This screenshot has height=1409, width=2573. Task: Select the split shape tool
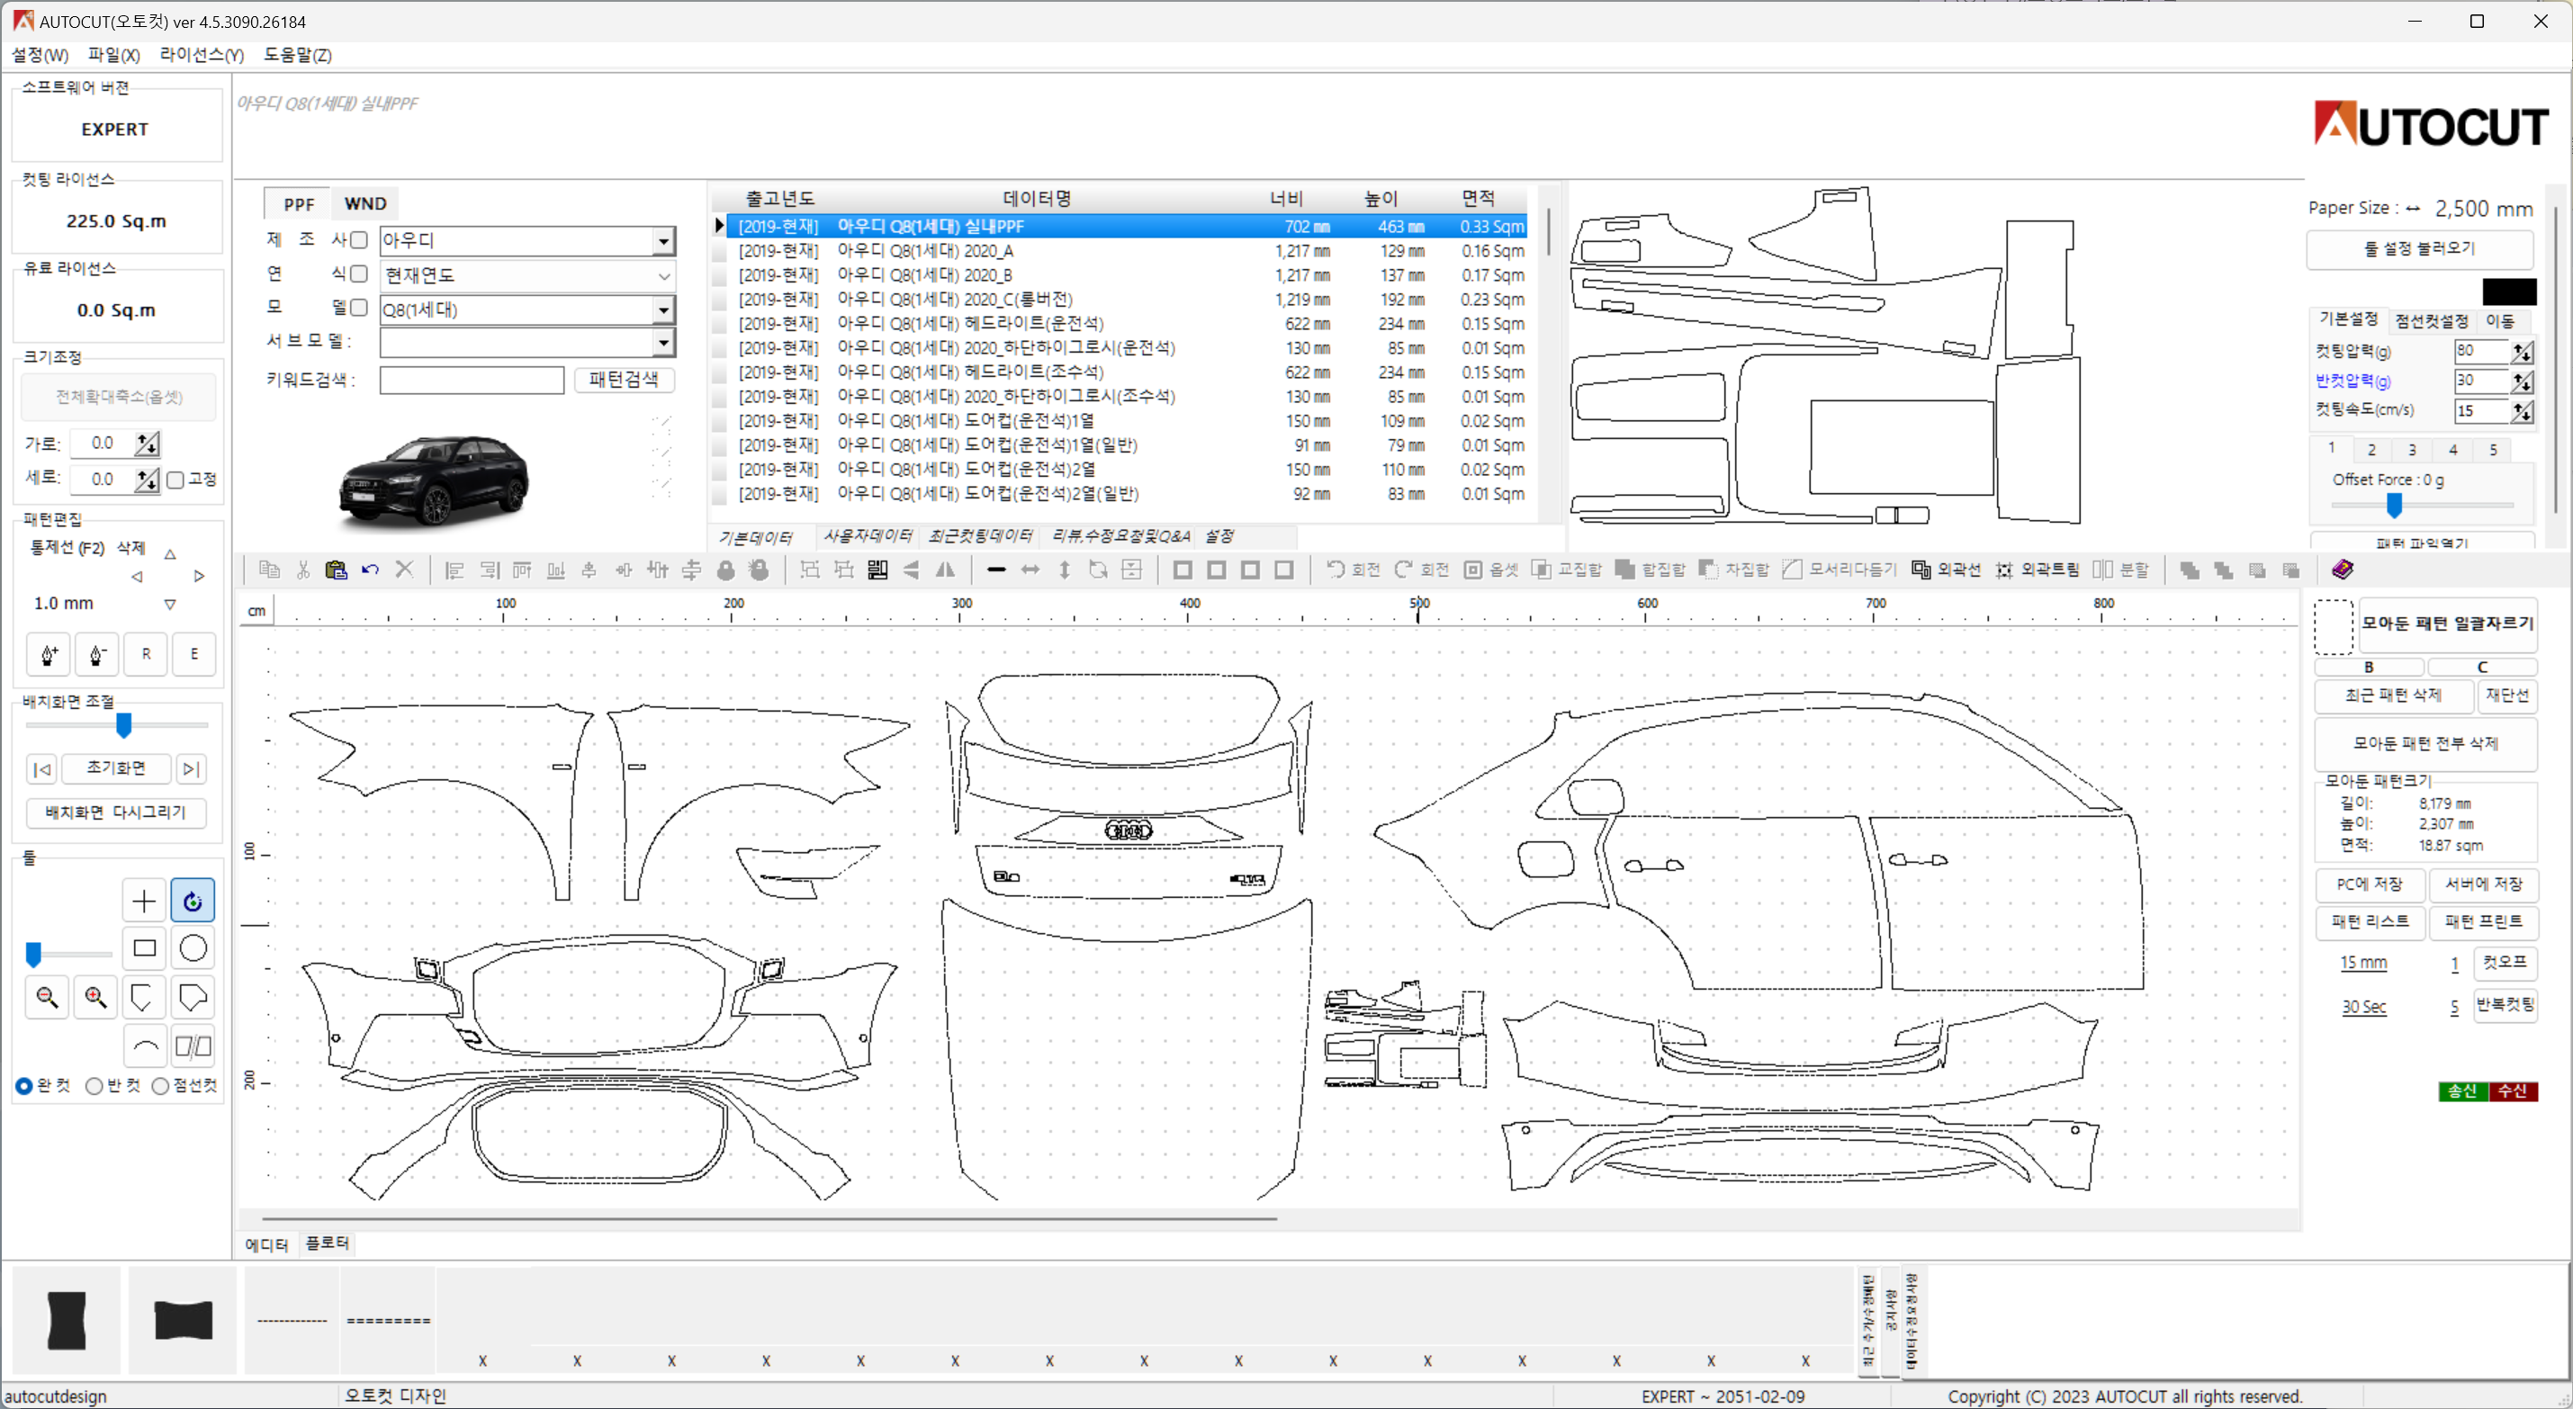point(193,1046)
